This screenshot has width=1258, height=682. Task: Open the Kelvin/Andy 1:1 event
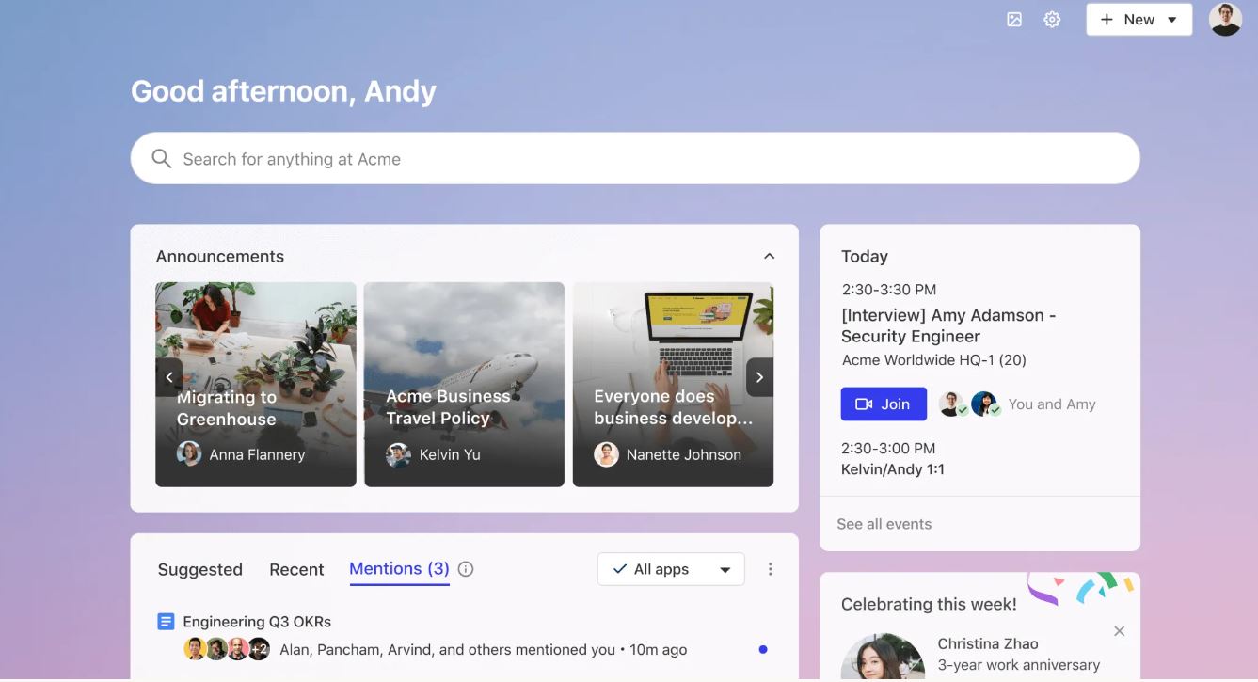click(893, 469)
